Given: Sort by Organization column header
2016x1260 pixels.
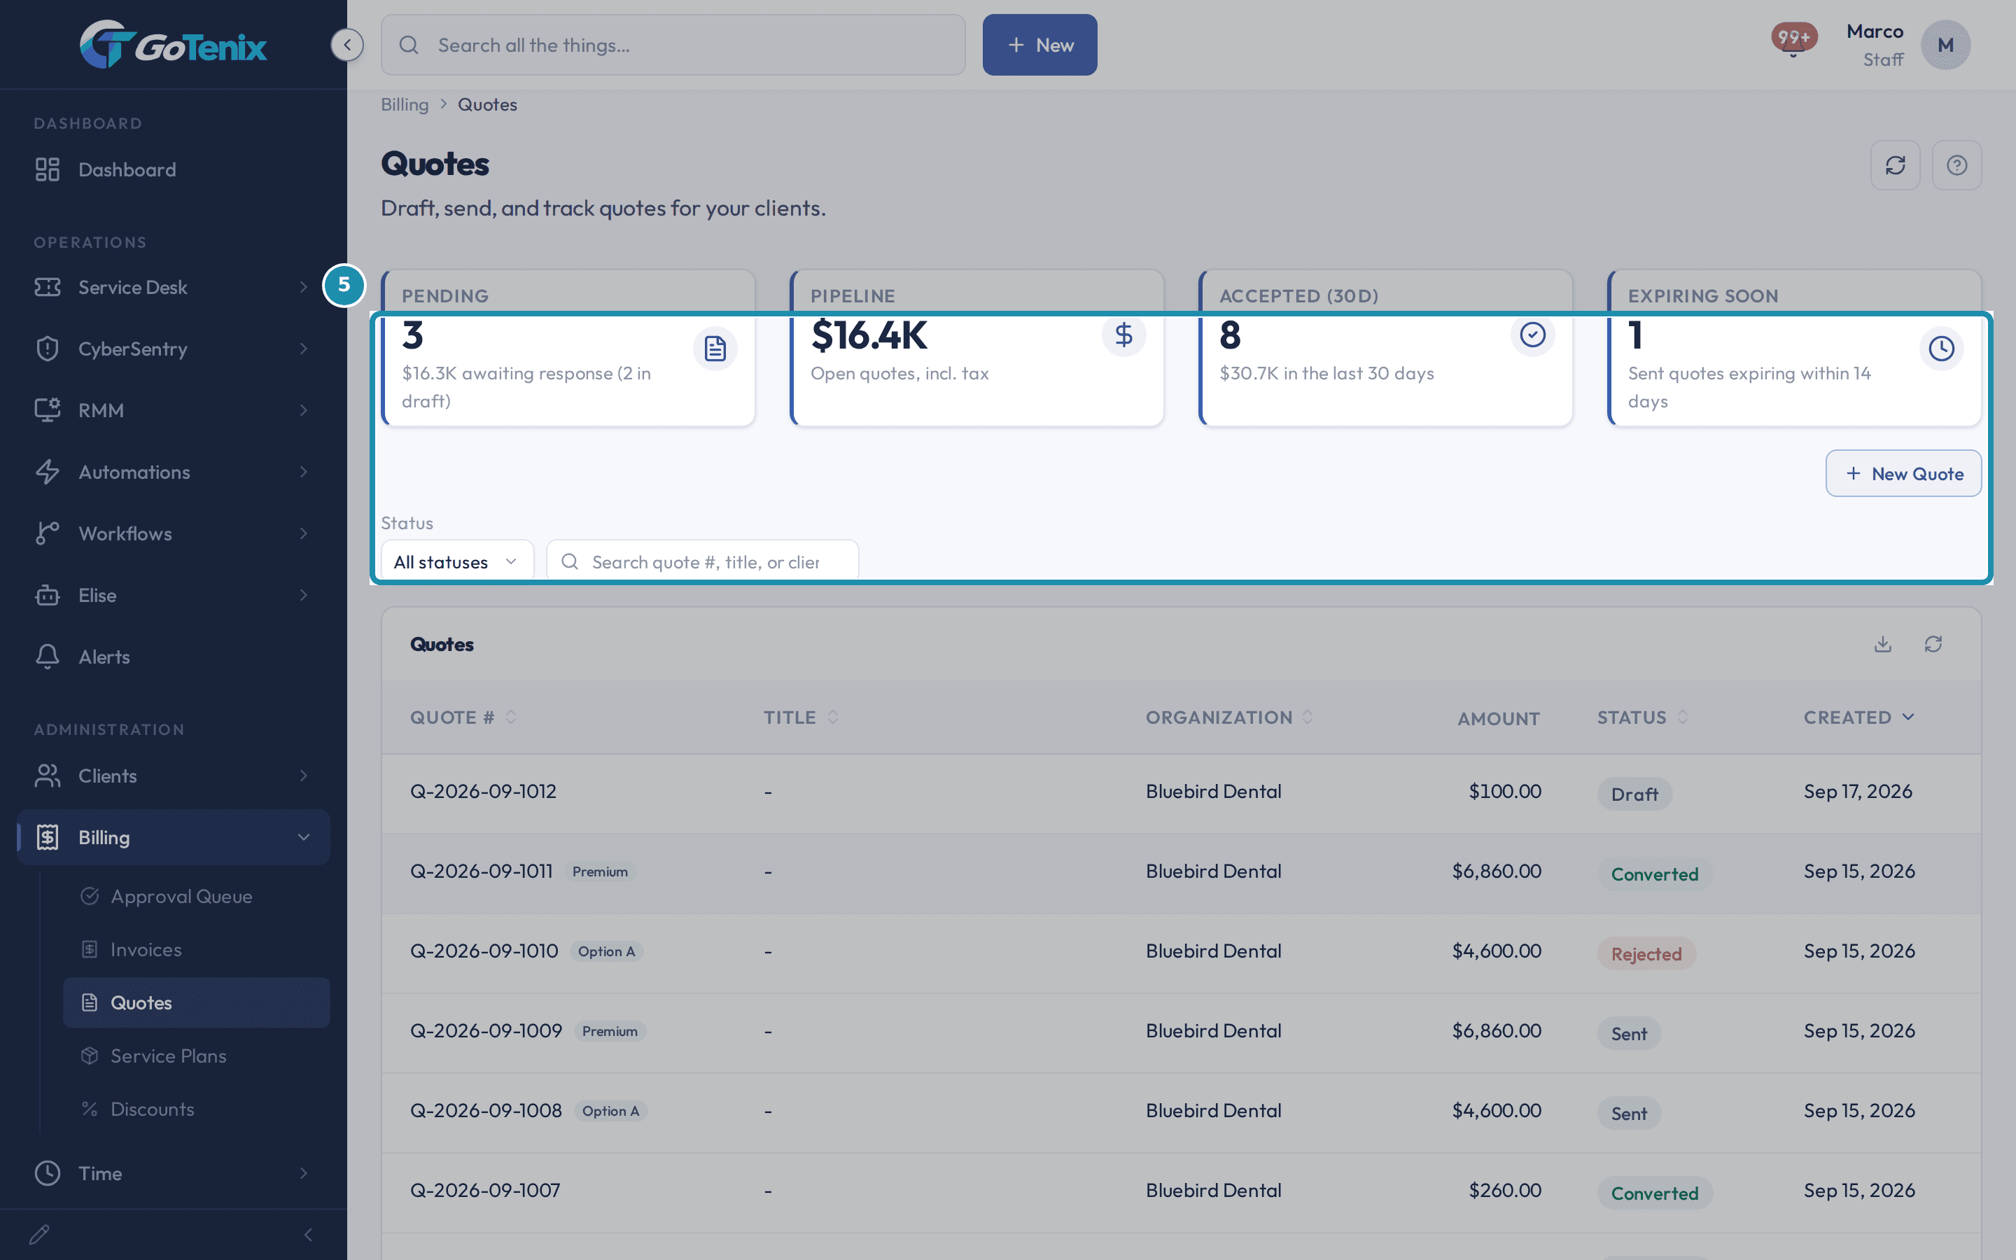Looking at the screenshot, I should point(1228,717).
